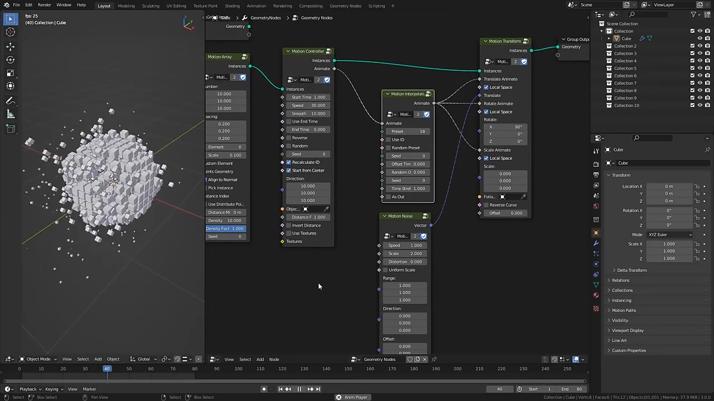Open timeline Marker menu
The height and width of the screenshot is (401, 714).
(89, 389)
